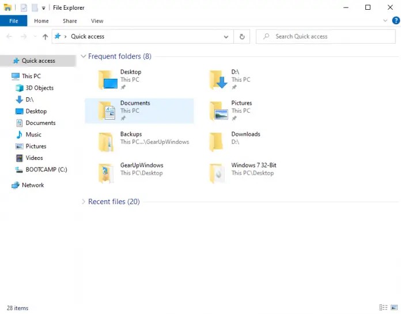Click the Backups folder name text
Viewport: 401px width, 314px height.
point(131,134)
